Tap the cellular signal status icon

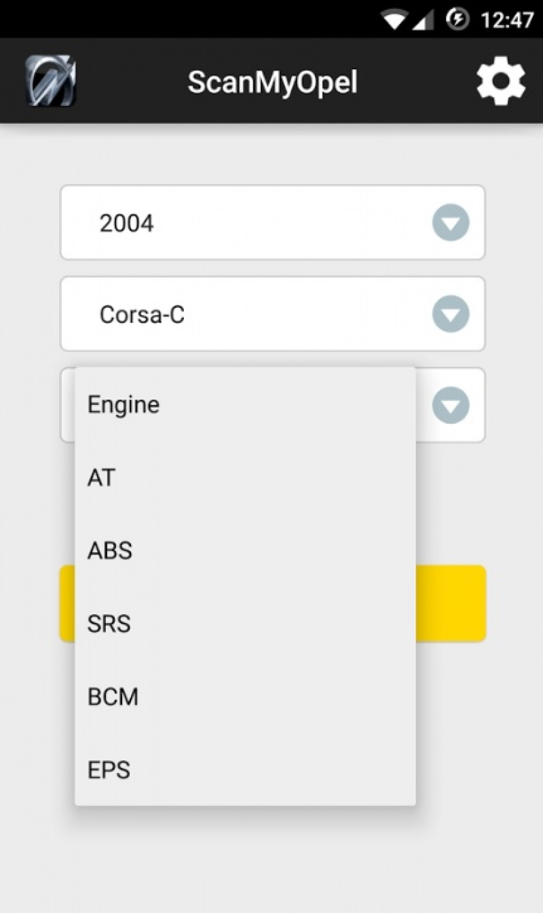[x=424, y=19]
